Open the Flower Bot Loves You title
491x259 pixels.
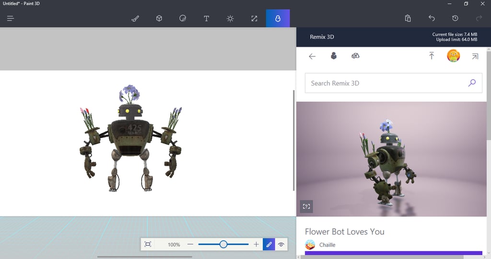(344, 232)
